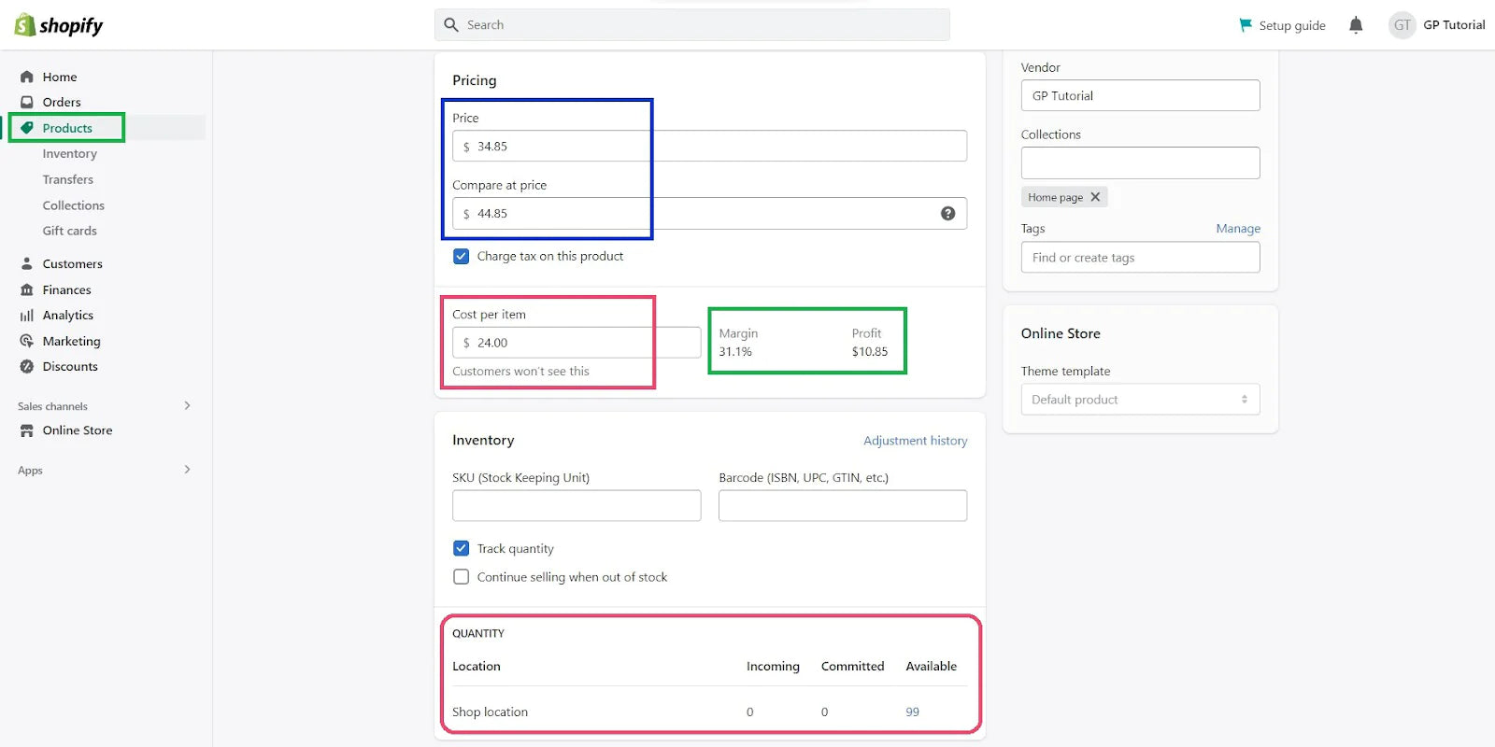Click the SKU input field
Screen dimensions: 1495x747
577,506
